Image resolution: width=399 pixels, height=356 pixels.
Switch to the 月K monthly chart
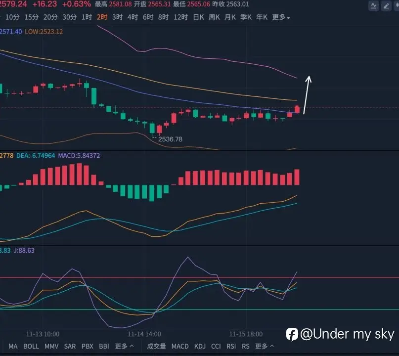pyautogui.click(x=230, y=17)
